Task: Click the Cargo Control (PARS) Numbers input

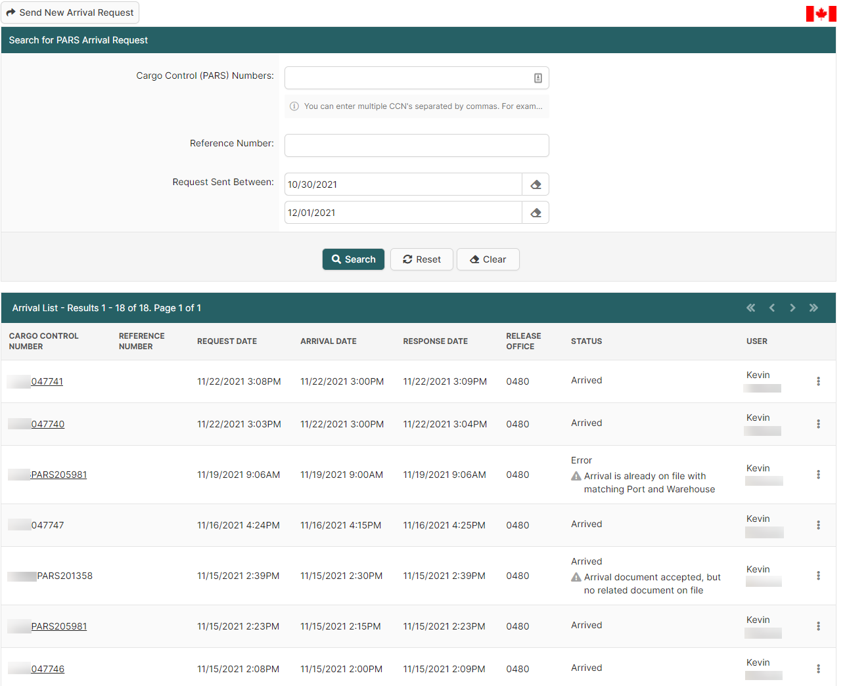Action: click(x=407, y=78)
